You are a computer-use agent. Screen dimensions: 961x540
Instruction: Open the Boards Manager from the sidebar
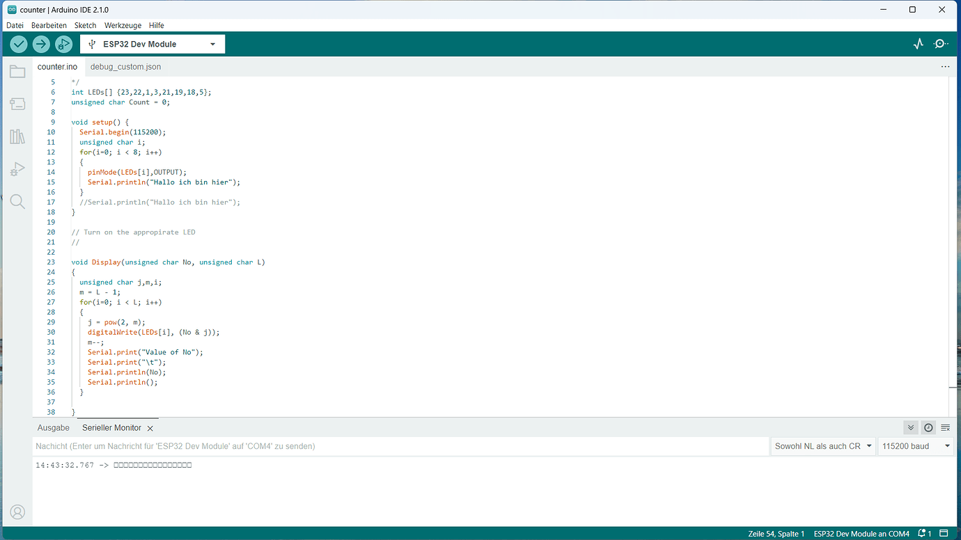point(17,104)
